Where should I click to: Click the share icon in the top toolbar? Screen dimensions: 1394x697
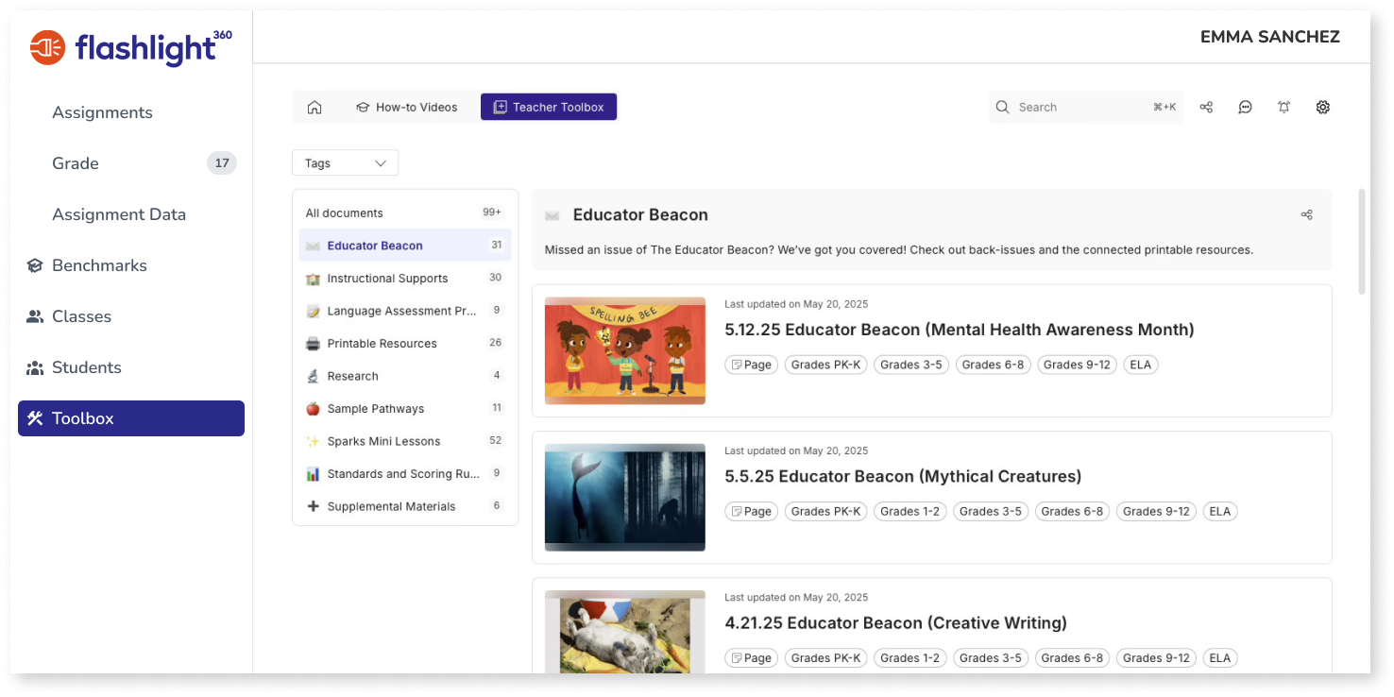pos(1206,108)
